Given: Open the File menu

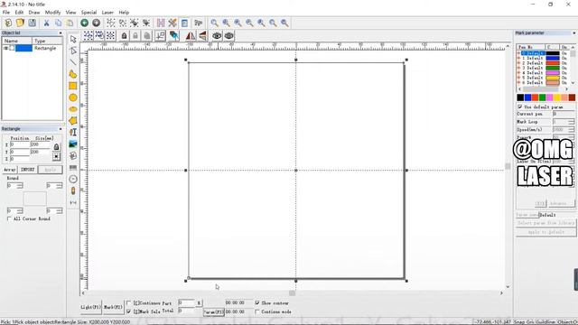Looking at the screenshot, I should 6,13.
